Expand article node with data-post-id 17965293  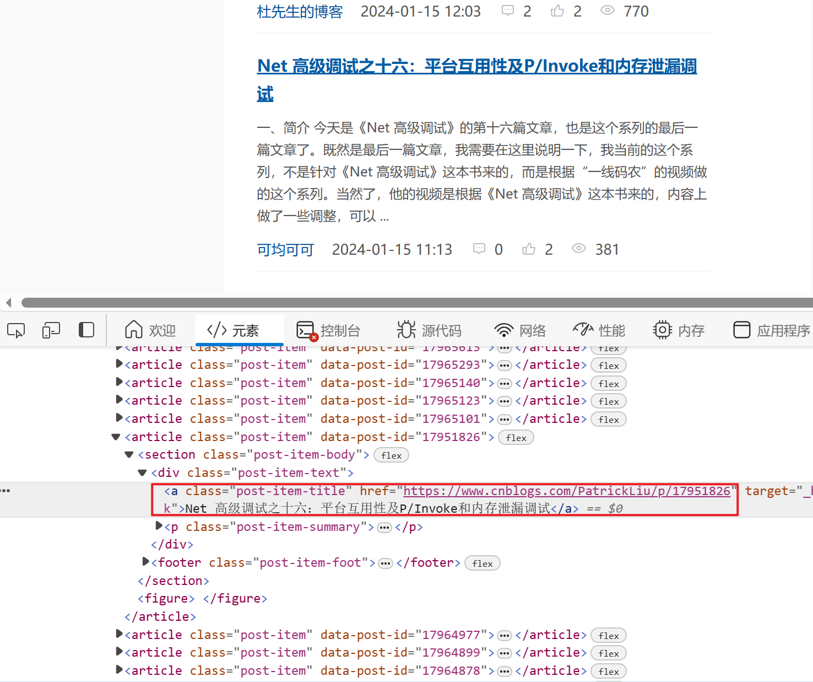click(x=119, y=364)
